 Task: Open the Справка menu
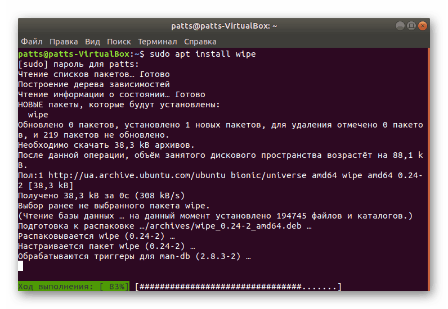coord(200,42)
